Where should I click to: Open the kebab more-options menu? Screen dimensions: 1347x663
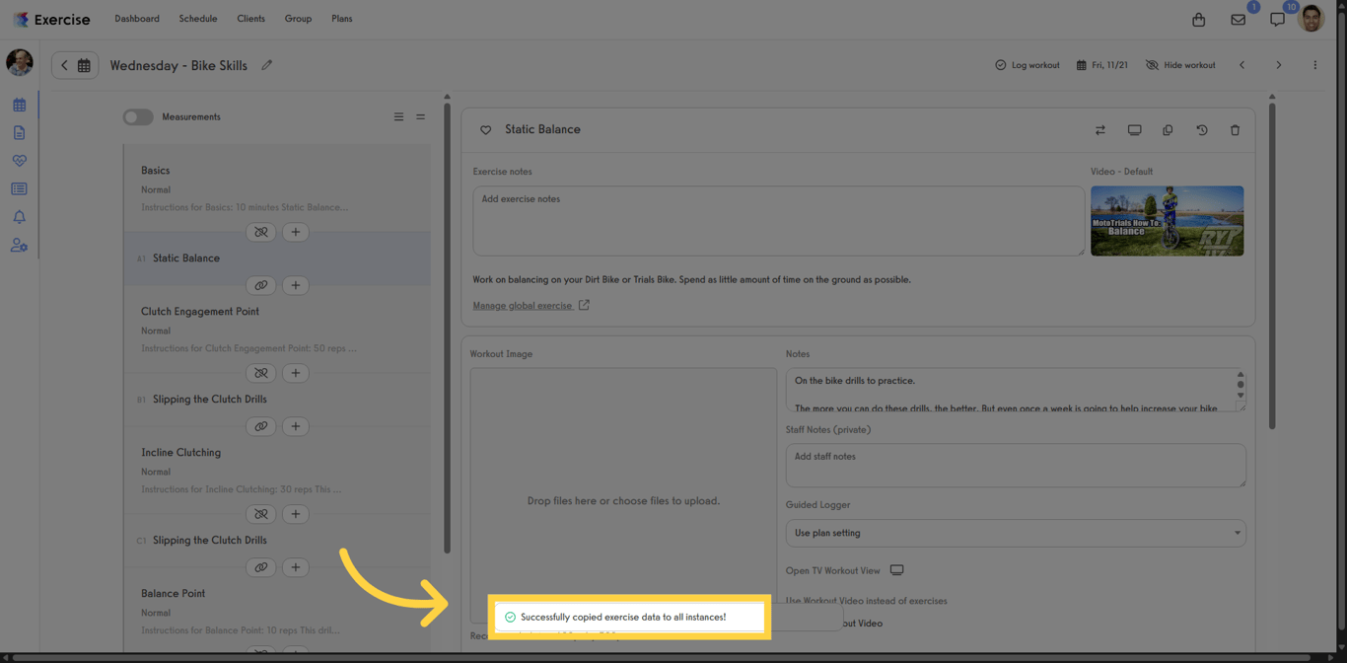[x=1314, y=65]
